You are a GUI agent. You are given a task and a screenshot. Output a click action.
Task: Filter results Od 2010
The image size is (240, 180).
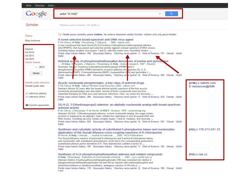tap(30, 59)
